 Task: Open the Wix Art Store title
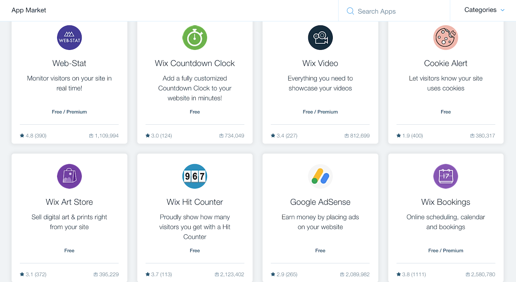[69, 202]
